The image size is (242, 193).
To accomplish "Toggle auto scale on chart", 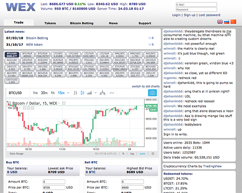I will 142,153.
